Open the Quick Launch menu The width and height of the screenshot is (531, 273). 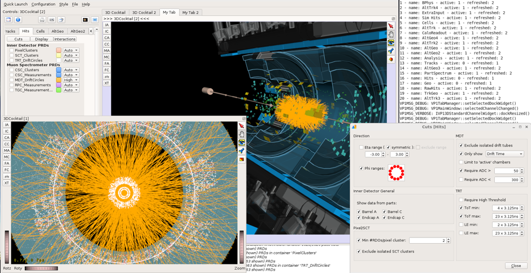pos(16,4)
